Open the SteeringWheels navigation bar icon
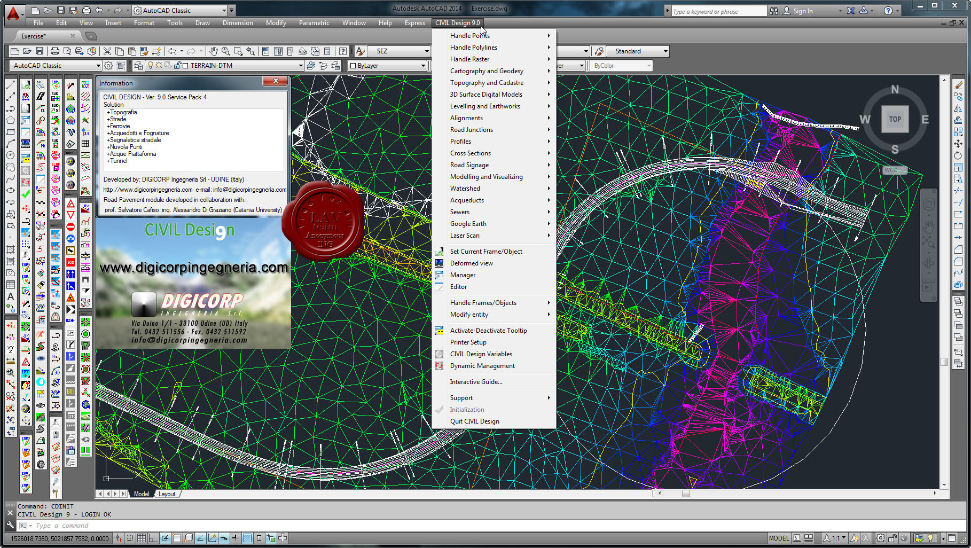This screenshot has height=548, width=971. 929,205
